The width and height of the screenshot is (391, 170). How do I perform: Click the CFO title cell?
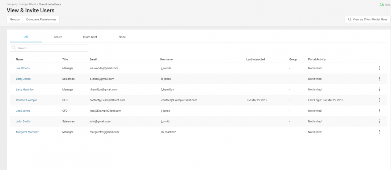pyautogui.click(x=65, y=111)
